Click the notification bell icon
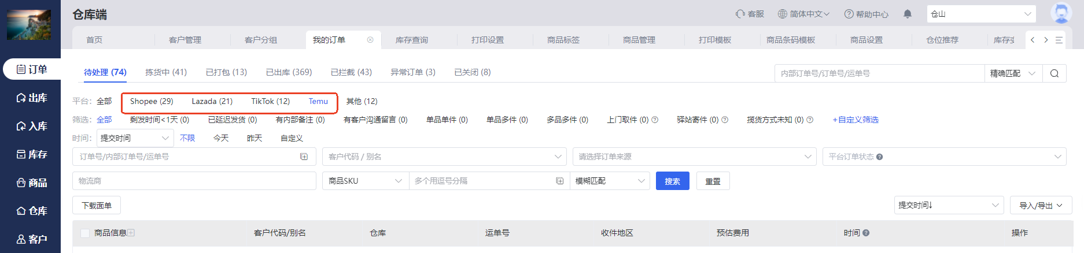The width and height of the screenshot is (1084, 253). (x=908, y=14)
